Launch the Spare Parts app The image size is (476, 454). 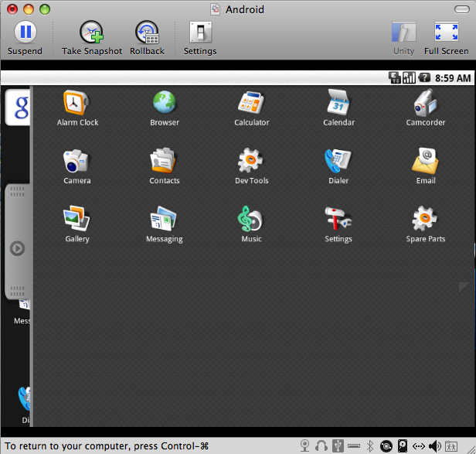426,224
